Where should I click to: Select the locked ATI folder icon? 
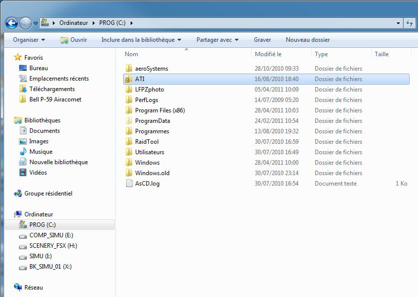pos(129,79)
